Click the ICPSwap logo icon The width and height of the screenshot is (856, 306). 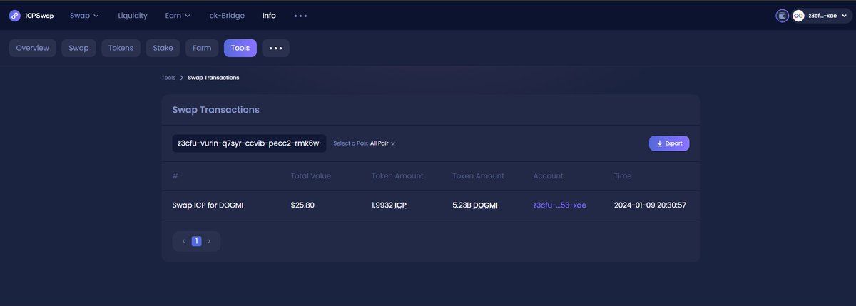click(14, 15)
